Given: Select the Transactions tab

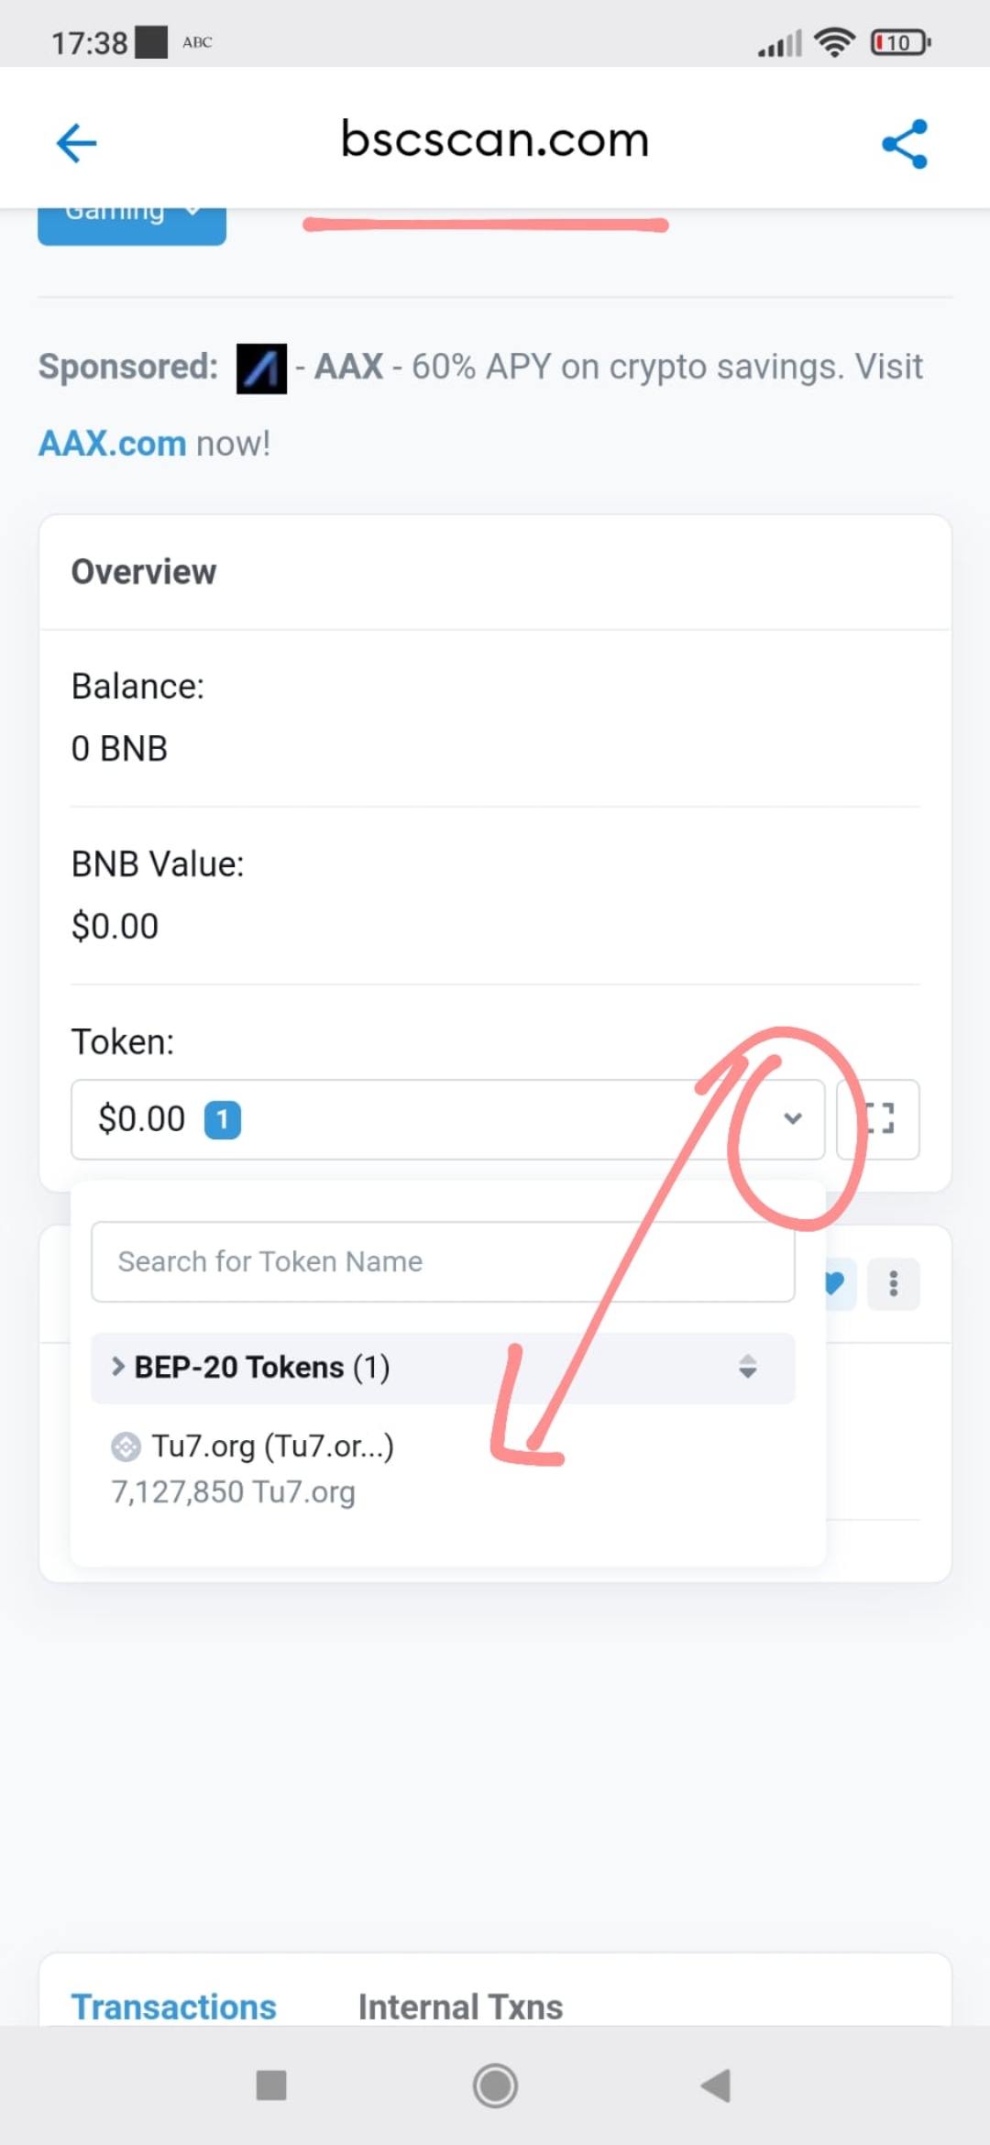Looking at the screenshot, I should point(174,2007).
